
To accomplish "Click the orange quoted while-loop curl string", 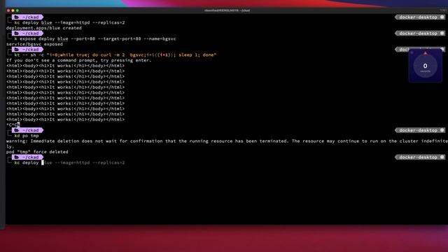I will (132, 55).
